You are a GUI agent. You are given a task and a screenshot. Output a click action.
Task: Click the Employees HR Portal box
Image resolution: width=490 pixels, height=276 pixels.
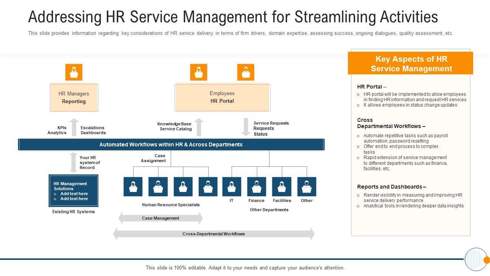[222, 97]
